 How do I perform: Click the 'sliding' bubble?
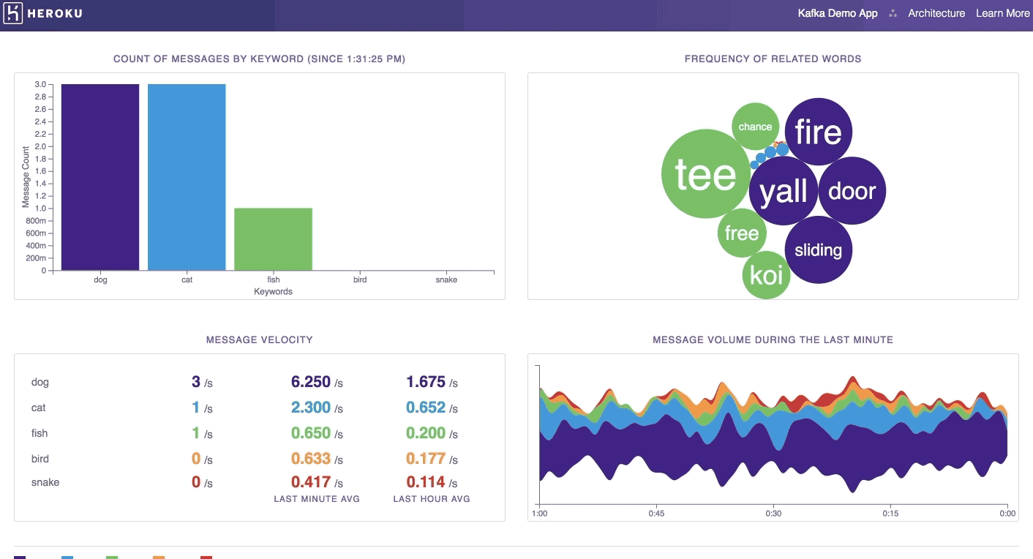(x=818, y=249)
